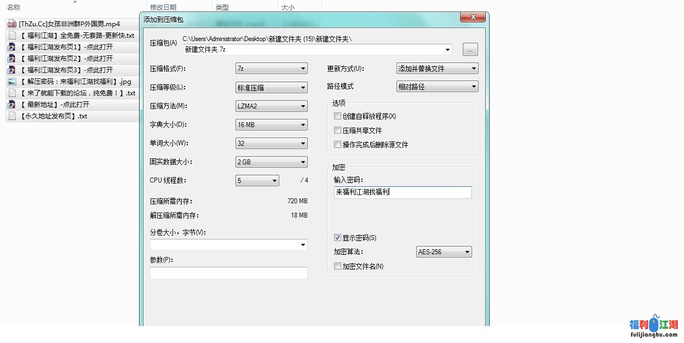This screenshot has width=684, height=343.
Task: Click the shortcut icon of 最新地址 item
Action: coord(12,104)
